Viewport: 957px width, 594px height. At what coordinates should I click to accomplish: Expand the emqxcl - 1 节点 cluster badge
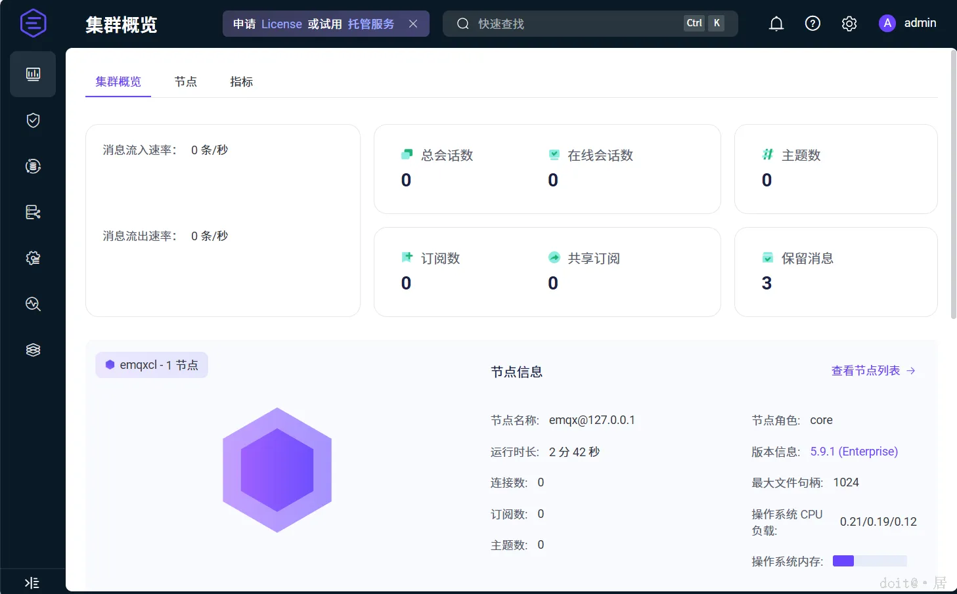pos(152,365)
